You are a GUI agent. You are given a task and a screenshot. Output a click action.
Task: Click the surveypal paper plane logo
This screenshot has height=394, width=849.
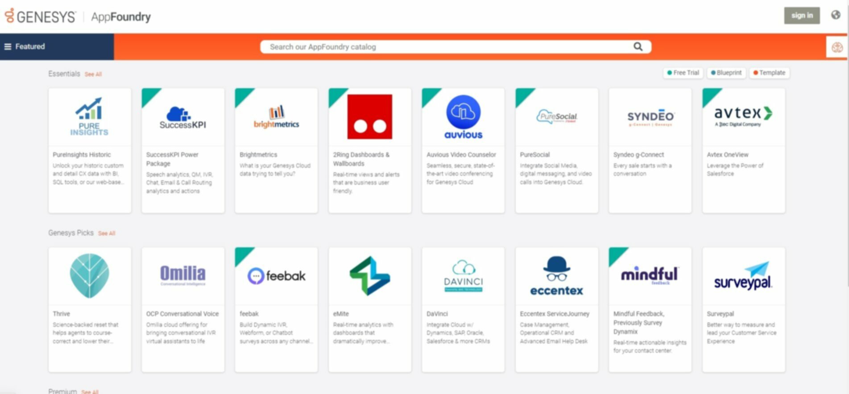[x=743, y=276]
